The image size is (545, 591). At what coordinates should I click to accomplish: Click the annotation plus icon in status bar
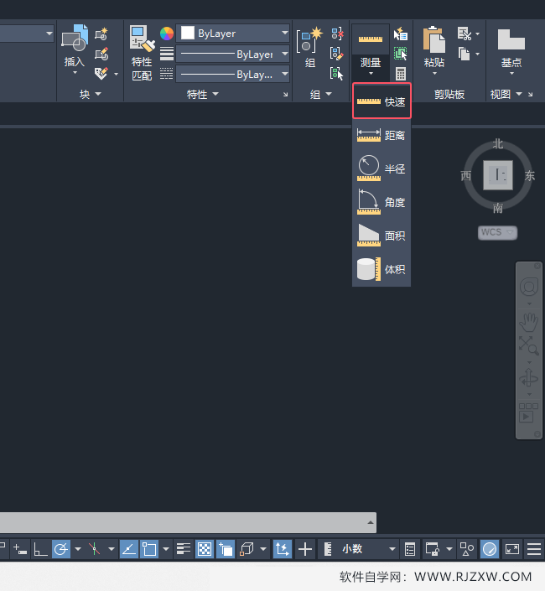(x=304, y=549)
